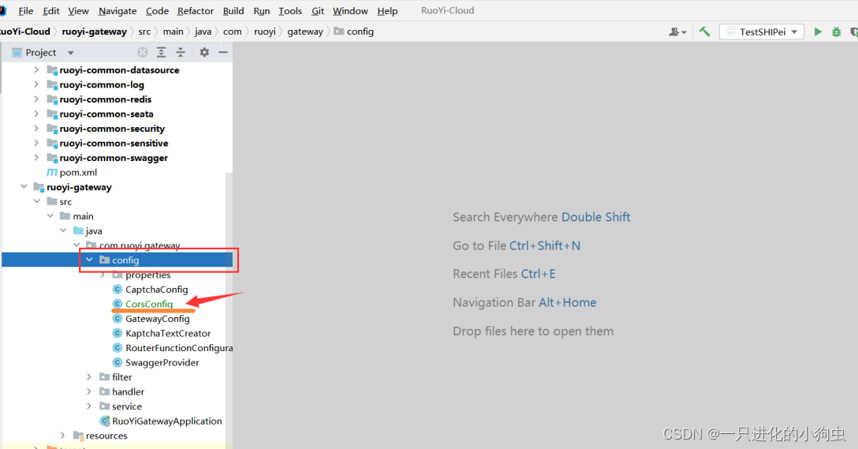The image size is (858, 449).
Task: Expand the filter package
Action: (x=90, y=377)
